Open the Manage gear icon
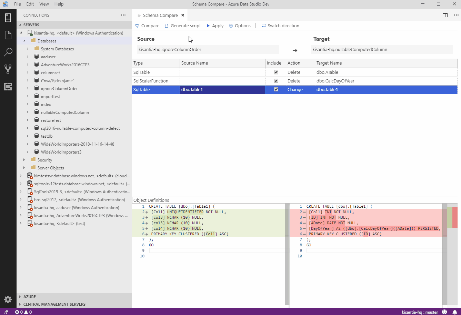 tap(8, 299)
